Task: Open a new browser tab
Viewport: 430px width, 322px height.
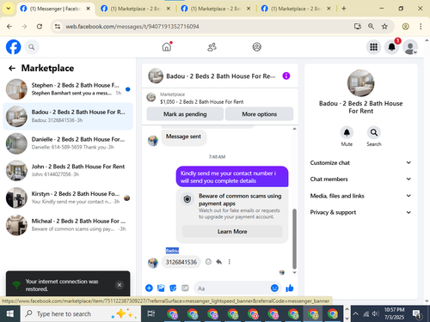Action: click(344, 9)
